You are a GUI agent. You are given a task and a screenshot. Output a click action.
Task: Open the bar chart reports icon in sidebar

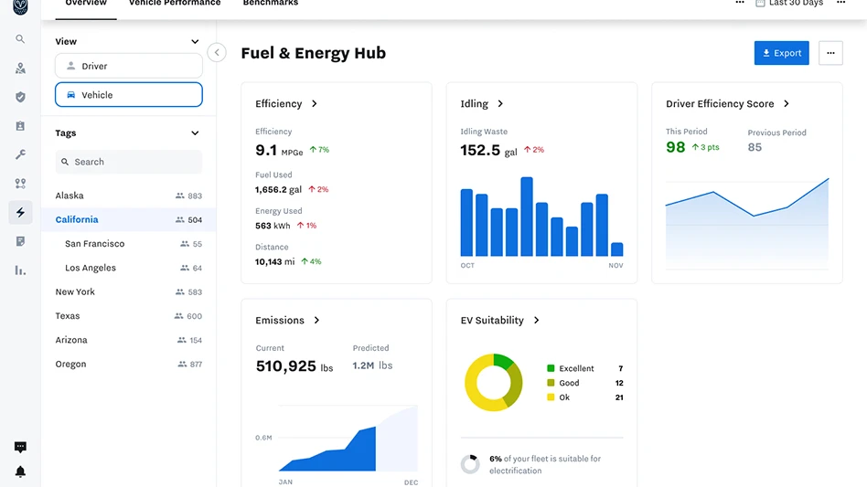pyautogui.click(x=20, y=270)
